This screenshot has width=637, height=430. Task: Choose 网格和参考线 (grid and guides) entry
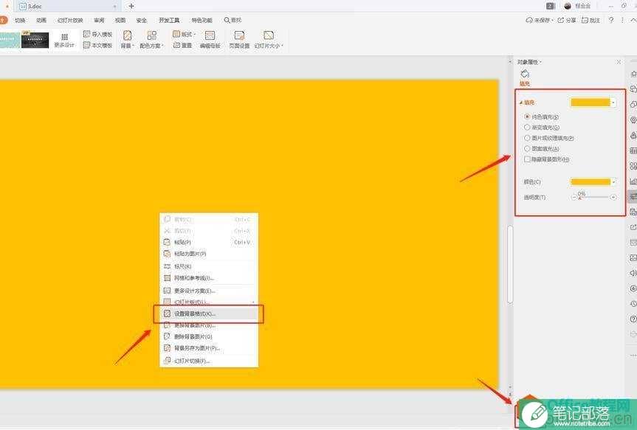tap(209, 278)
